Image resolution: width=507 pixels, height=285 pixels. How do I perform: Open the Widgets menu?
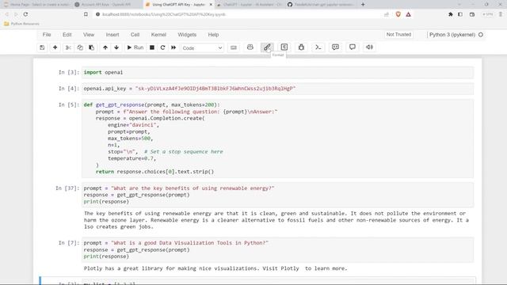[187, 35]
